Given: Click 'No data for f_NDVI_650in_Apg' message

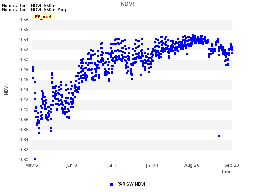Looking at the screenshot, I should click(x=34, y=10).
